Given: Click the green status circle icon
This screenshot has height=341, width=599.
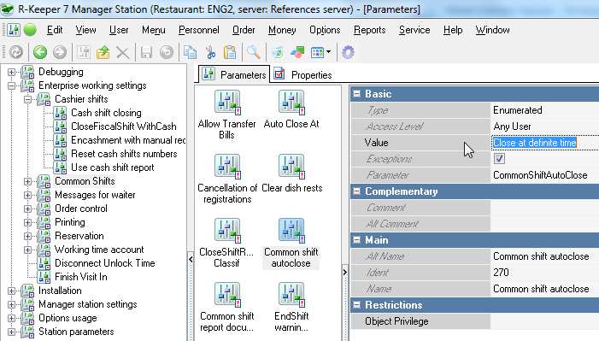Looking at the screenshot, I should (x=30, y=30).
